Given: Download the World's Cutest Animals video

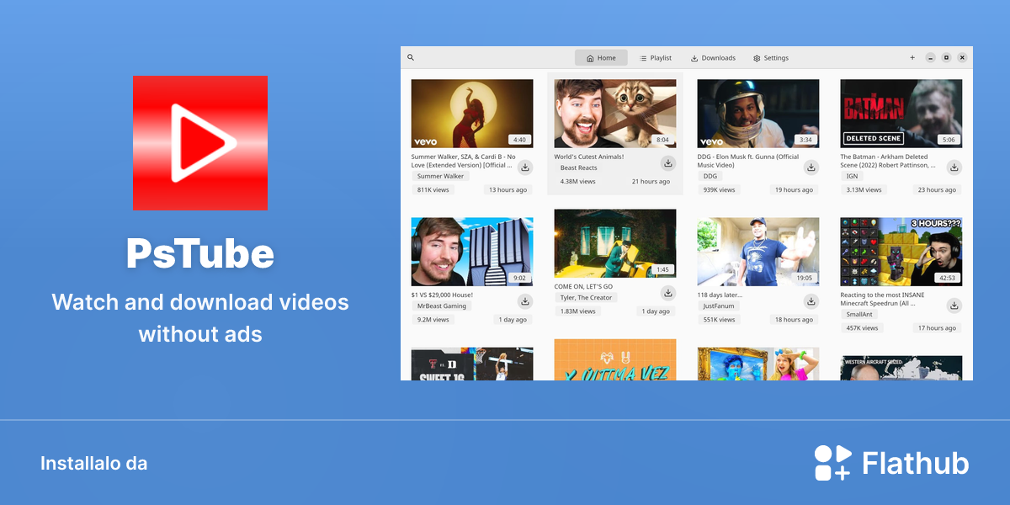Looking at the screenshot, I should coord(668,163).
